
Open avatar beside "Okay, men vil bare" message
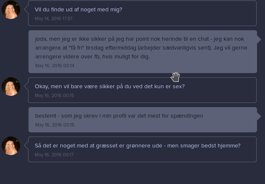tap(11, 87)
